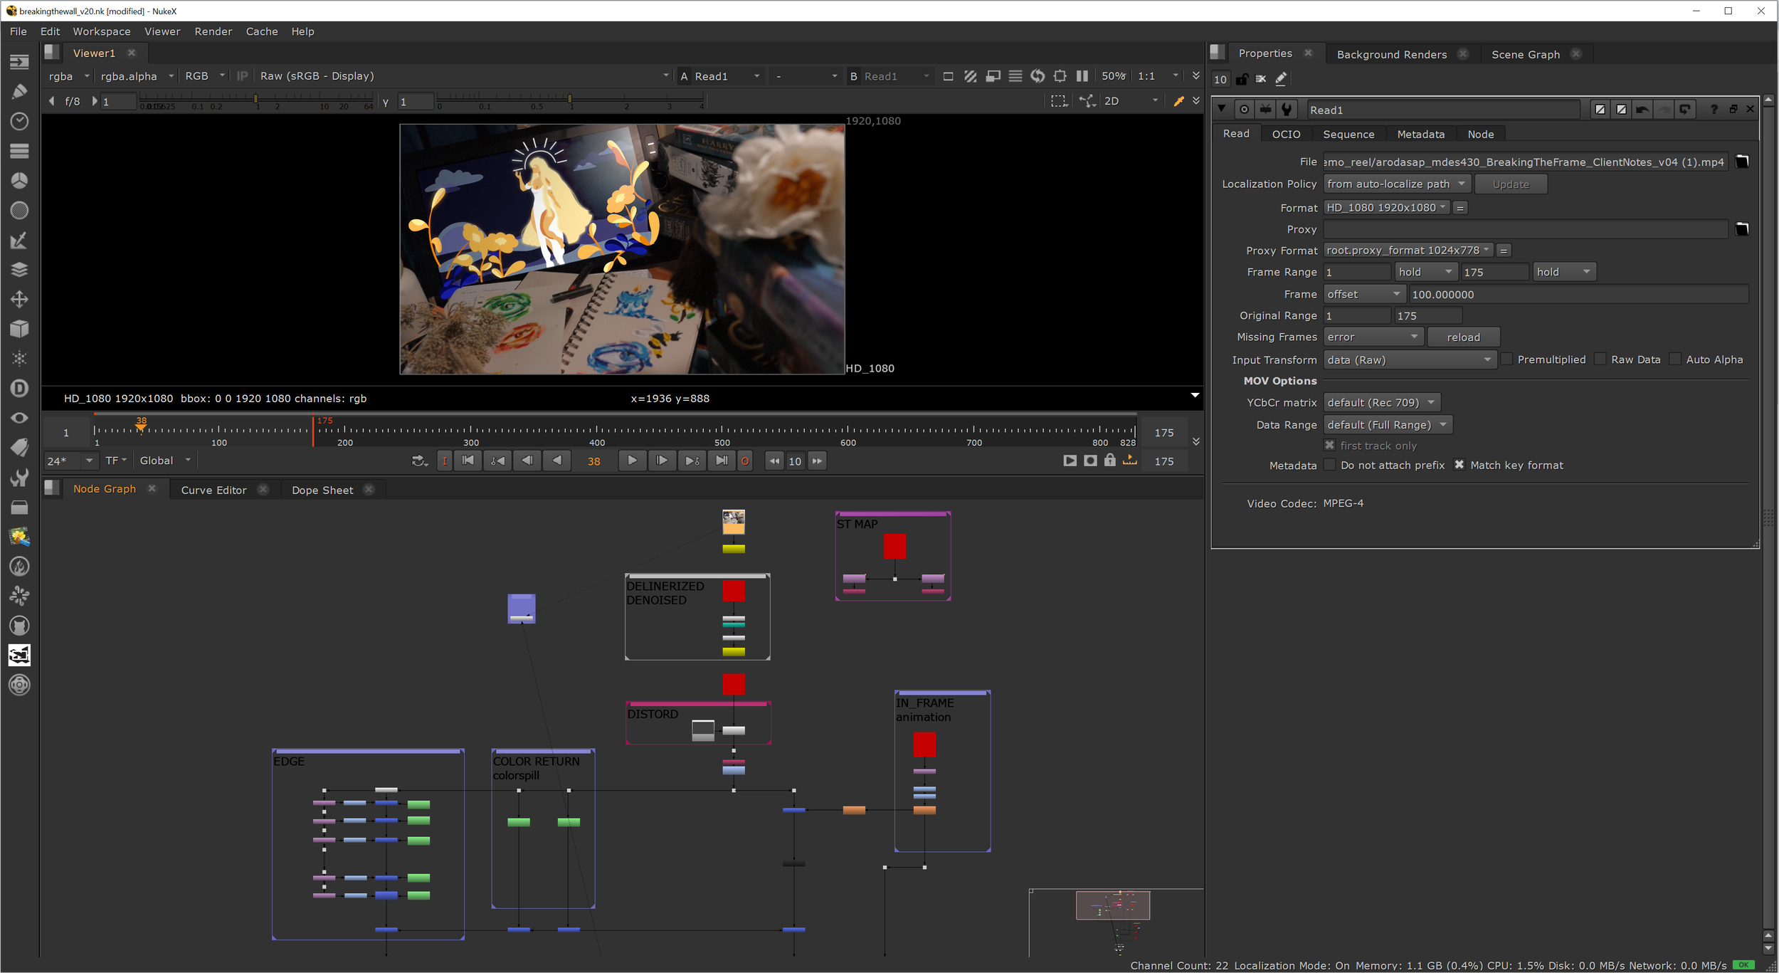Click the skip backward 10 frames button

pyautogui.click(x=774, y=461)
